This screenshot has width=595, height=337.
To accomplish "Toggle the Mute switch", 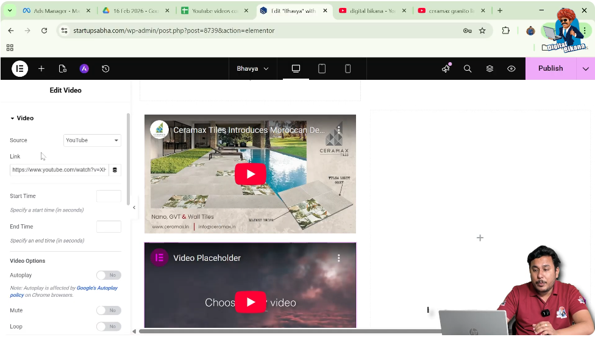I will pos(109,310).
